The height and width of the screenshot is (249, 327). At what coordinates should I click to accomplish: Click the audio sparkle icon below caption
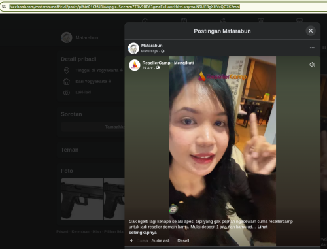tap(131, 241)
